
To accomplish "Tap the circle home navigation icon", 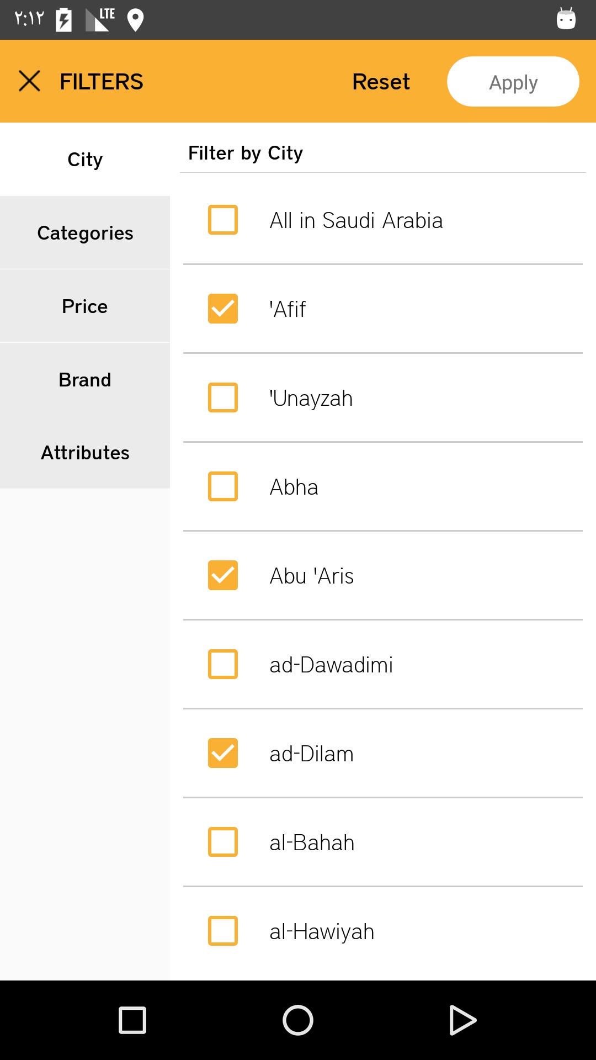I will [298, 1020].
